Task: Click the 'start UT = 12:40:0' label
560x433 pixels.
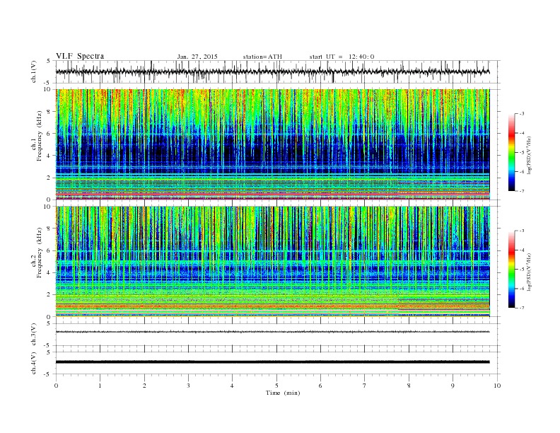Action: point(342,57)
